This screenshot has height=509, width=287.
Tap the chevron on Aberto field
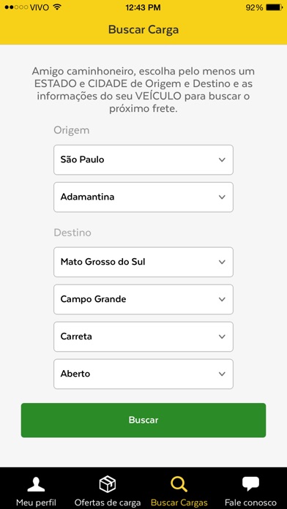pyautogui.click(x=222, y=374)
